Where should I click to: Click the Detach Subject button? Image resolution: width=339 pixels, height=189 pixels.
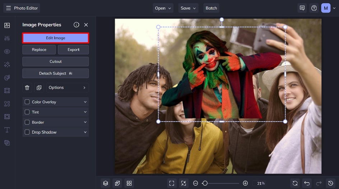(55, 73)
